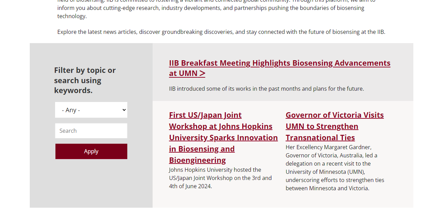Click the Margaret Gardner delegation summary paragraph
Viewport: 439px width, 220px height.
pos(335,168)
